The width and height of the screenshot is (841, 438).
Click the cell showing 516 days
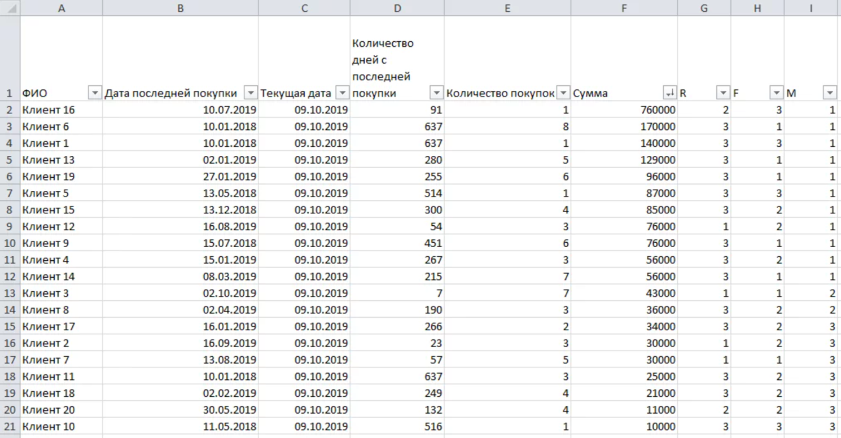coord(397,427)
